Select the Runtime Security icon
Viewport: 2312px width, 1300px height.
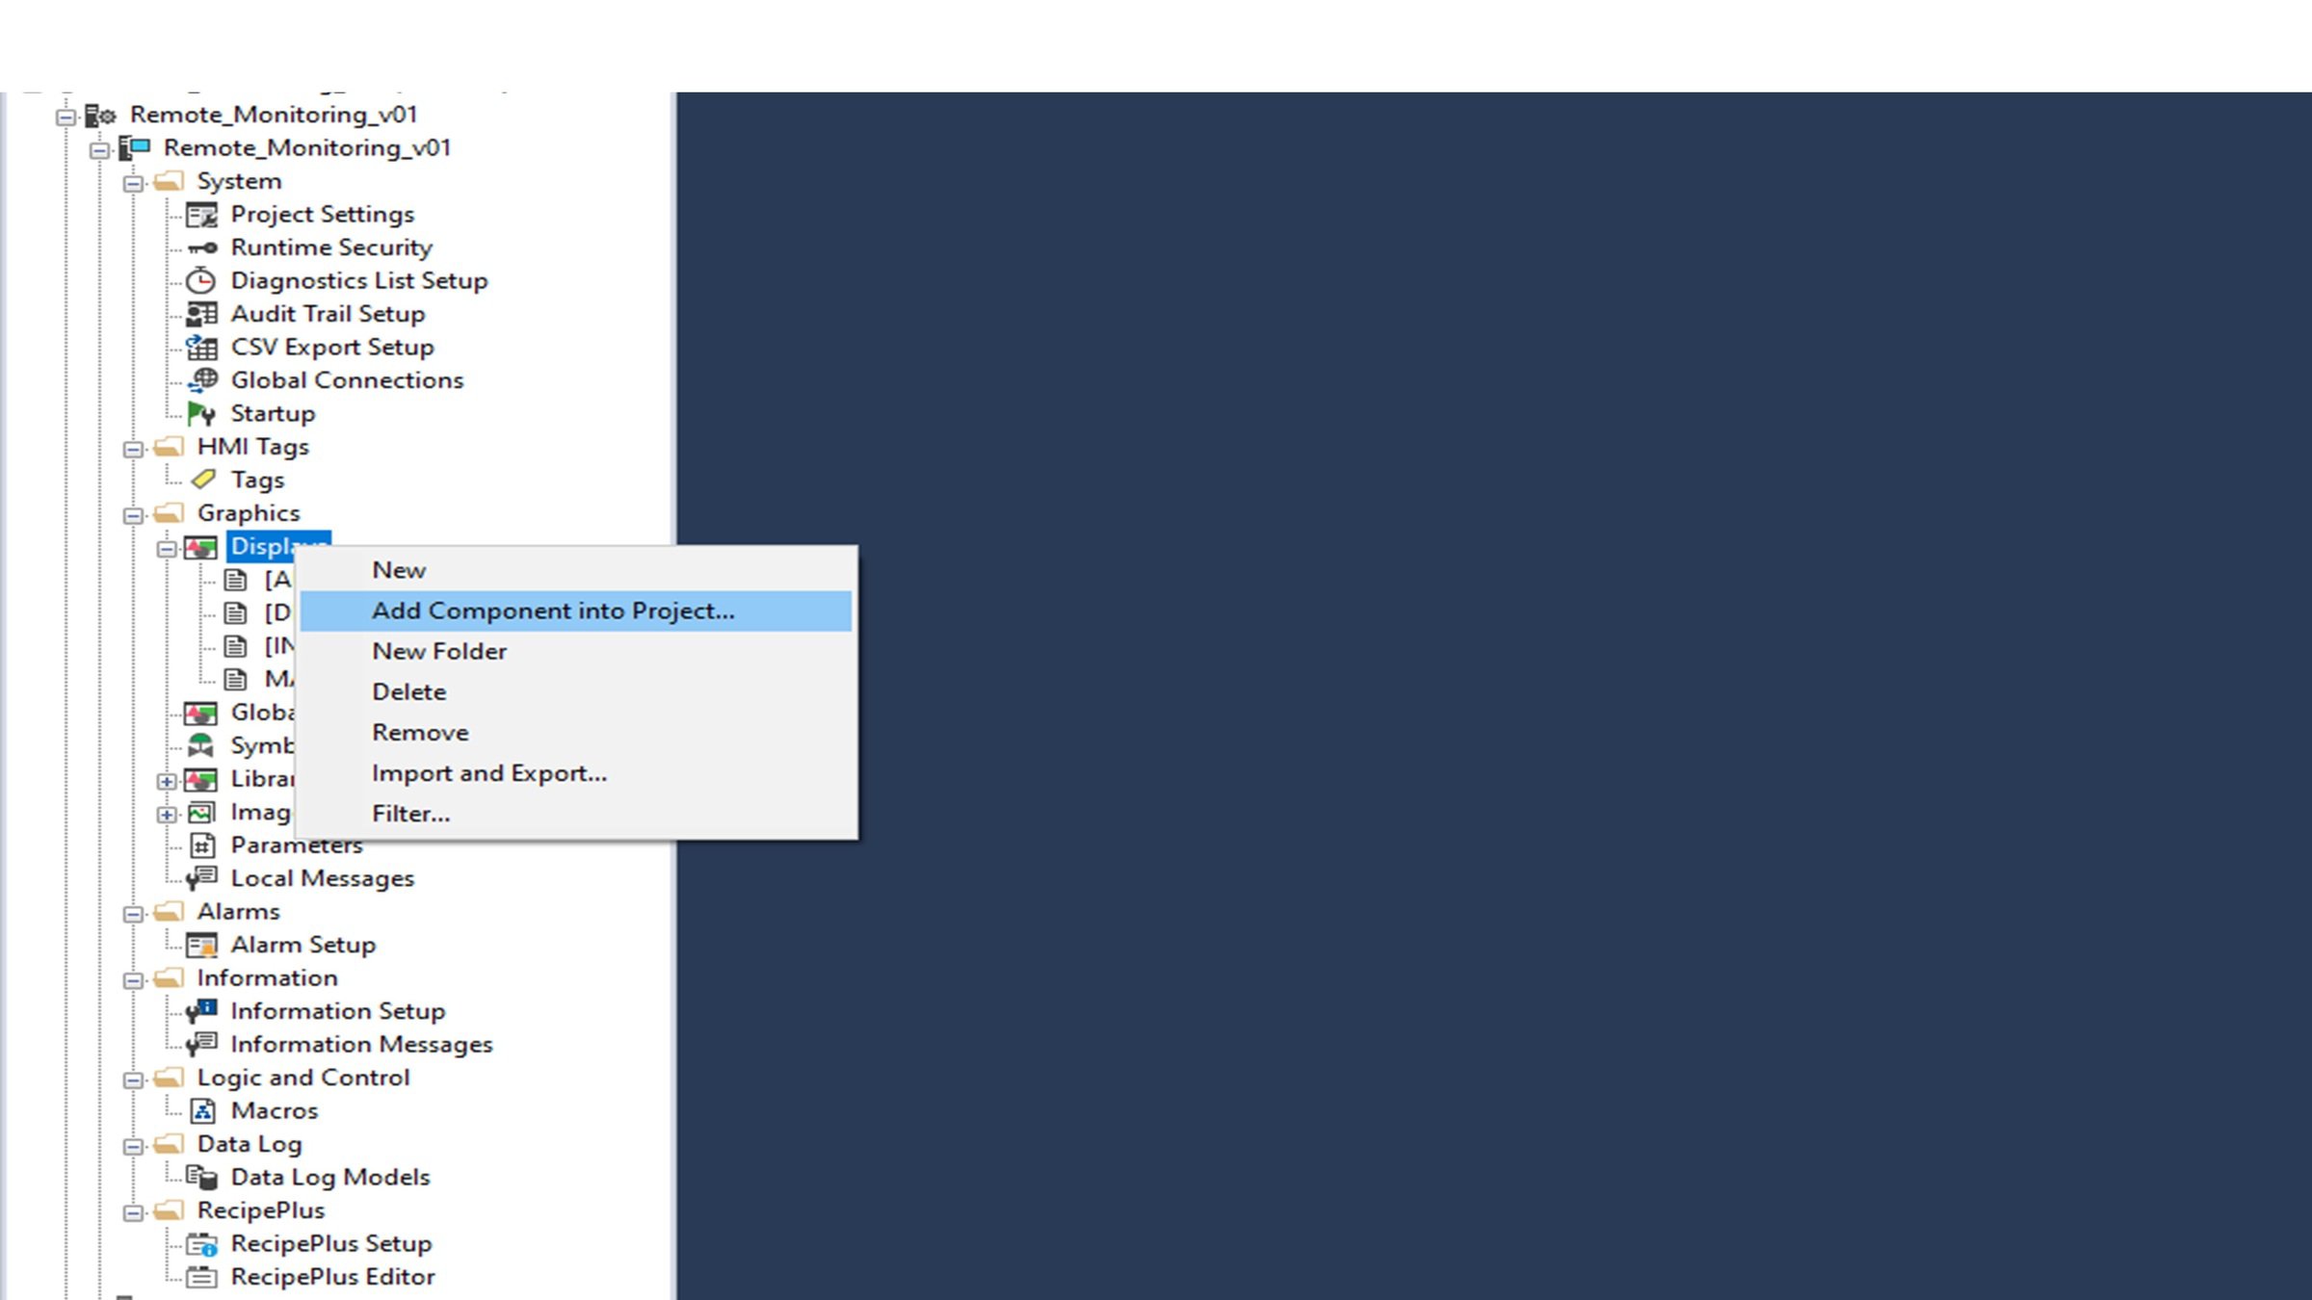click(x=201, y=246)
